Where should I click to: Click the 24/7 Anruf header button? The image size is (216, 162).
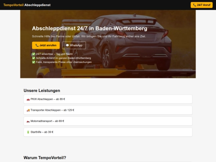point(202,5)
